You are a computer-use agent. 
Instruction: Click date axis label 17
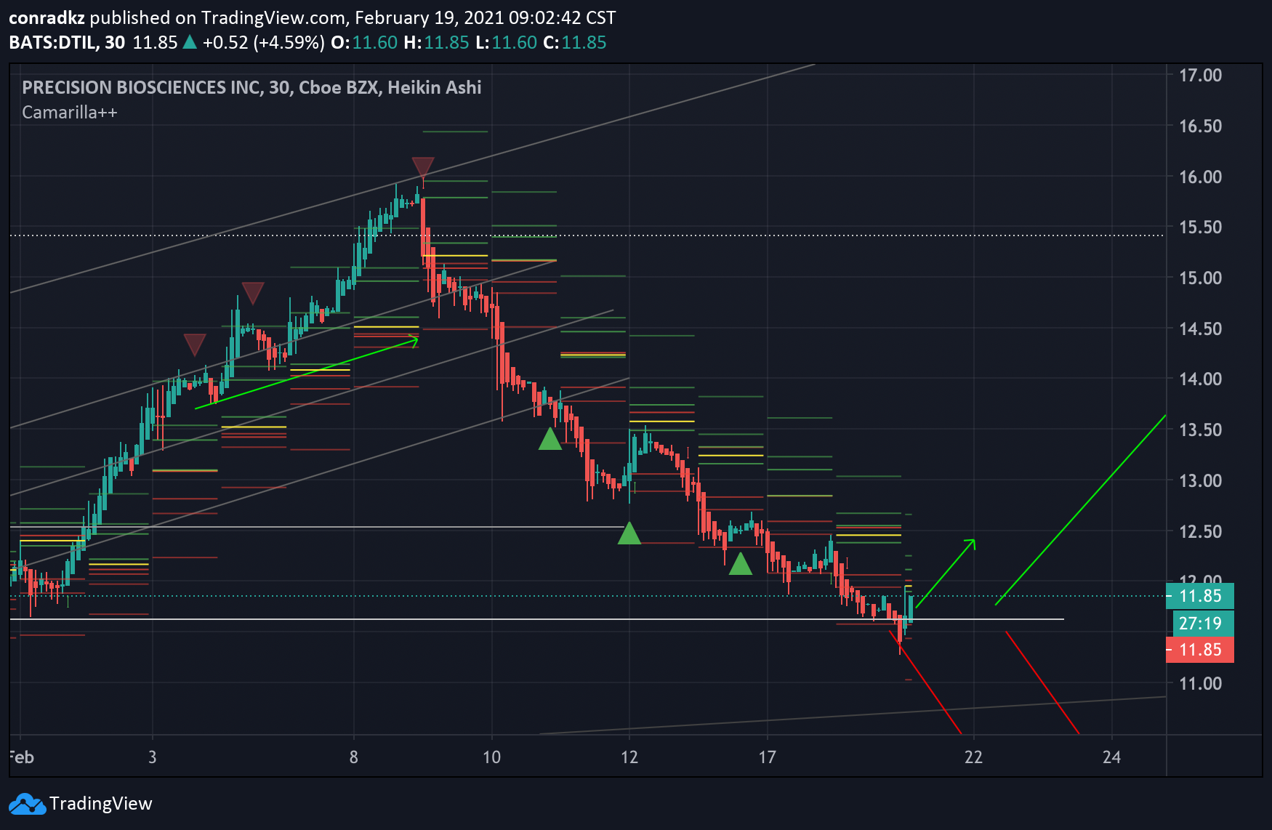pos(768,757)
